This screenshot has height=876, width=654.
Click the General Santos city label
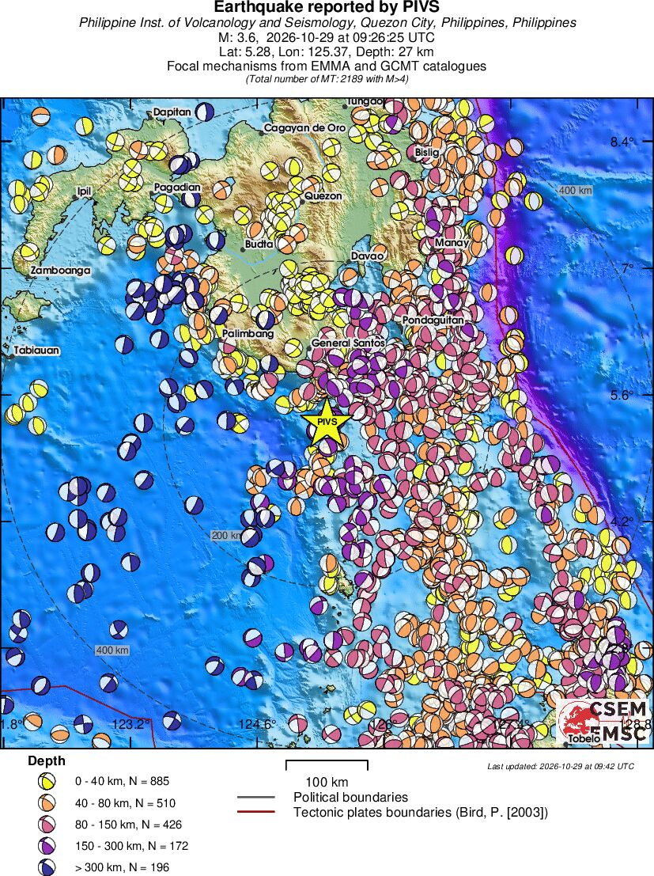click(348, 343)
